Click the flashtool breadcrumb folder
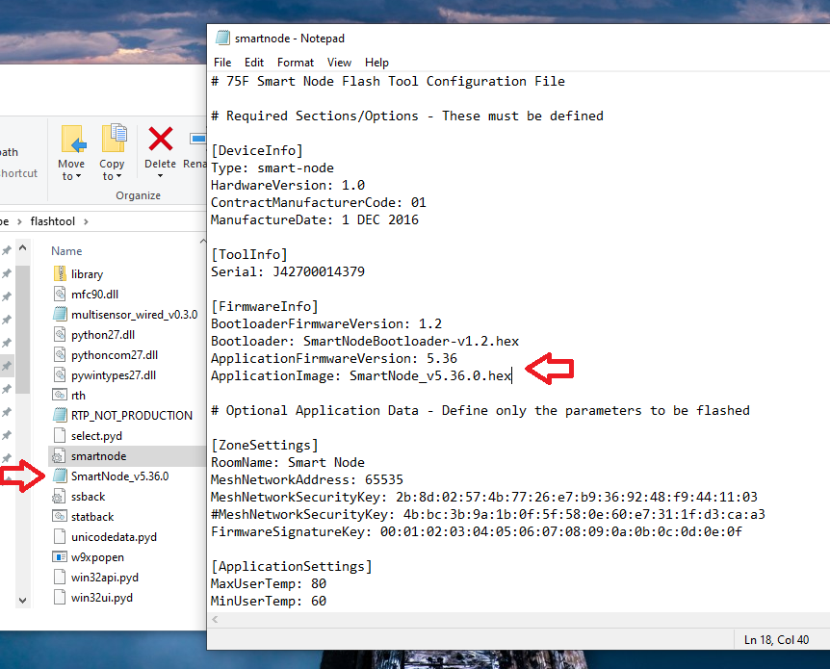Screen dimensions: 830x669 (x=52, y=221)
